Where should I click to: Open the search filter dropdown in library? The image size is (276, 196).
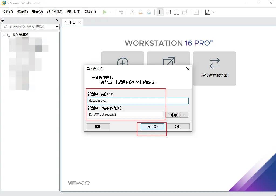[57, 27]
